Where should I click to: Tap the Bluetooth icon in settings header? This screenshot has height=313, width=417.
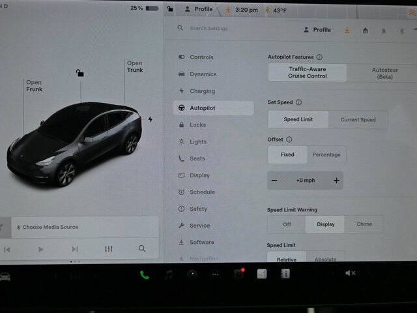(402, 31)
